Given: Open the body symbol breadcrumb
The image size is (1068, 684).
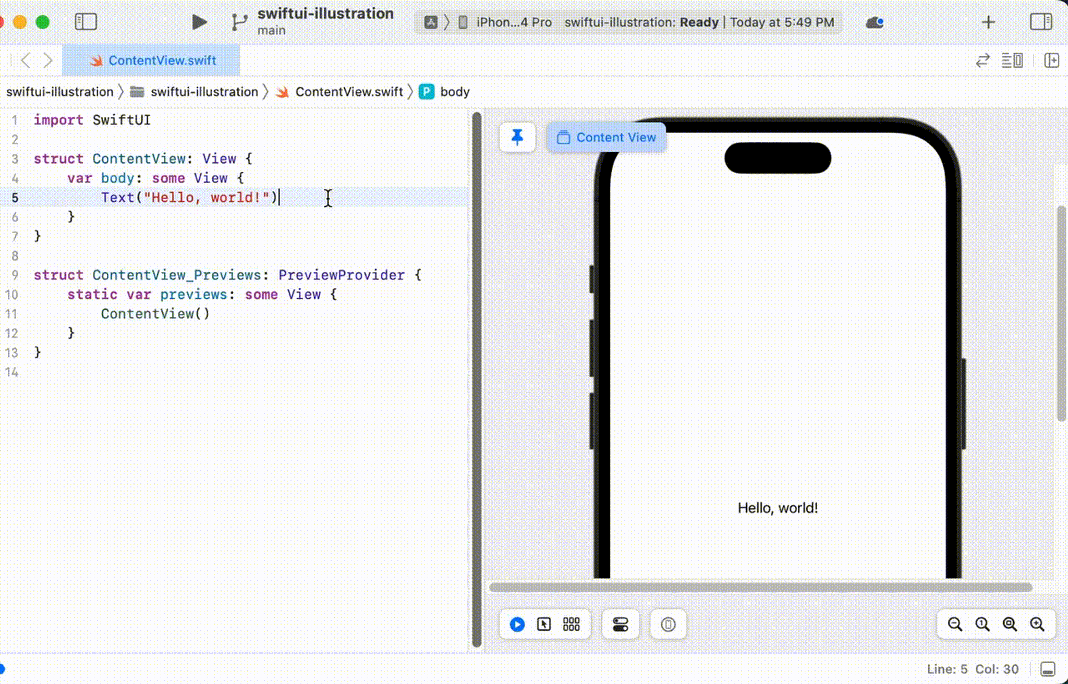Looking at the screenshot, I should pyautogui.click(x=445, y=92).
